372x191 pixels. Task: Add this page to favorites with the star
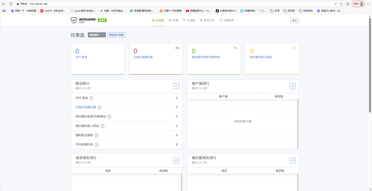tap(341, 4)
